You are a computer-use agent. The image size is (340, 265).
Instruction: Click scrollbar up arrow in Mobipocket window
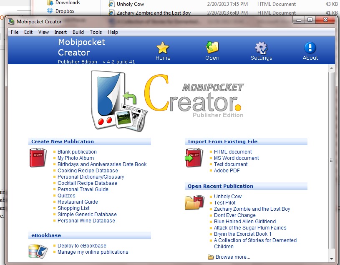point(332,68)
